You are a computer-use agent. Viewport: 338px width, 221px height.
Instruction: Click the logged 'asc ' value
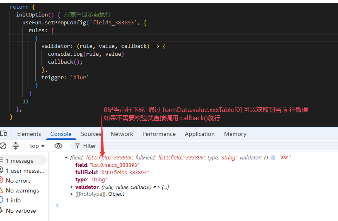[x=285, y=157]
